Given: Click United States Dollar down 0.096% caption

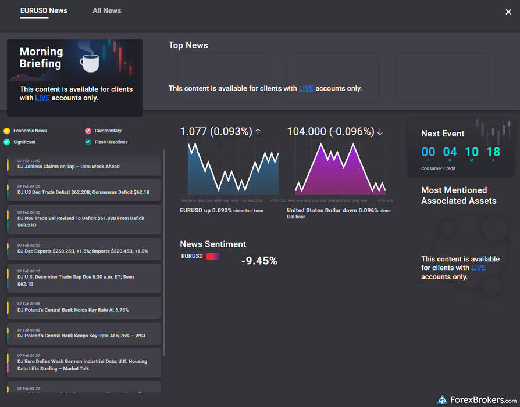Looking at the screenshot, I should [339, 213].
